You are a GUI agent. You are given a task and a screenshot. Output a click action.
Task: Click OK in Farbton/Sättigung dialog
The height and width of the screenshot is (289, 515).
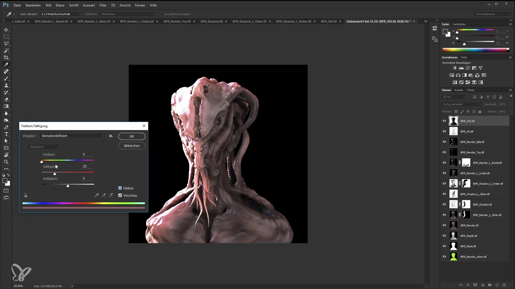point(132,136)
